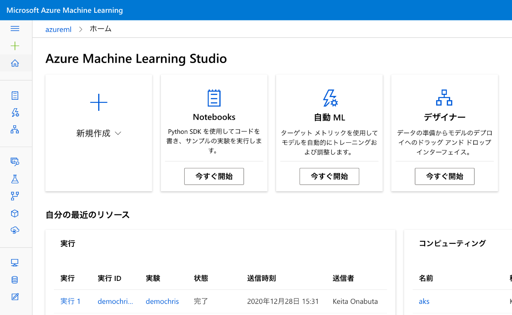Screen dimensions: 512x315
Task: Open the Datasets icon in sidebar
Action: pos(15,162)
